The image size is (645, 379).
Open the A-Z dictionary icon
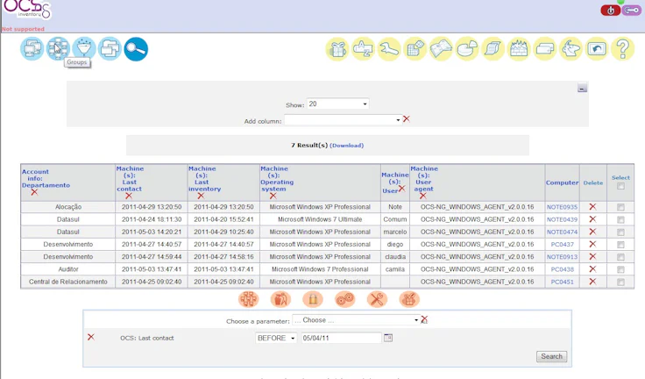click(363, 49)
